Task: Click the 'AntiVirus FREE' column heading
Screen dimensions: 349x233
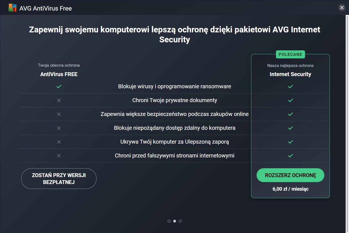Action: pyautogui.click(x=59, y=74)
